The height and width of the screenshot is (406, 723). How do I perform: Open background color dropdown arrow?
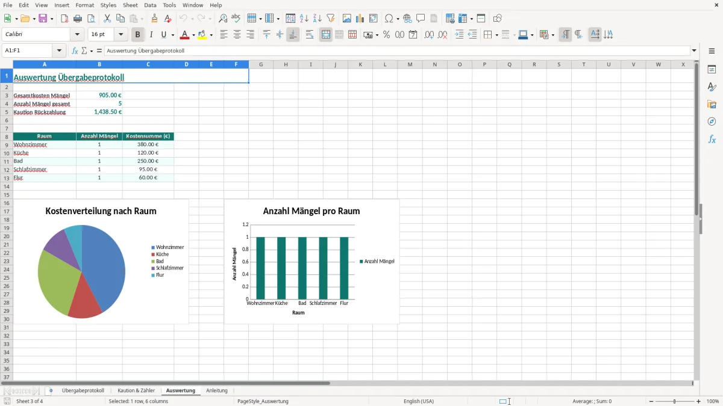click(211, 35)
